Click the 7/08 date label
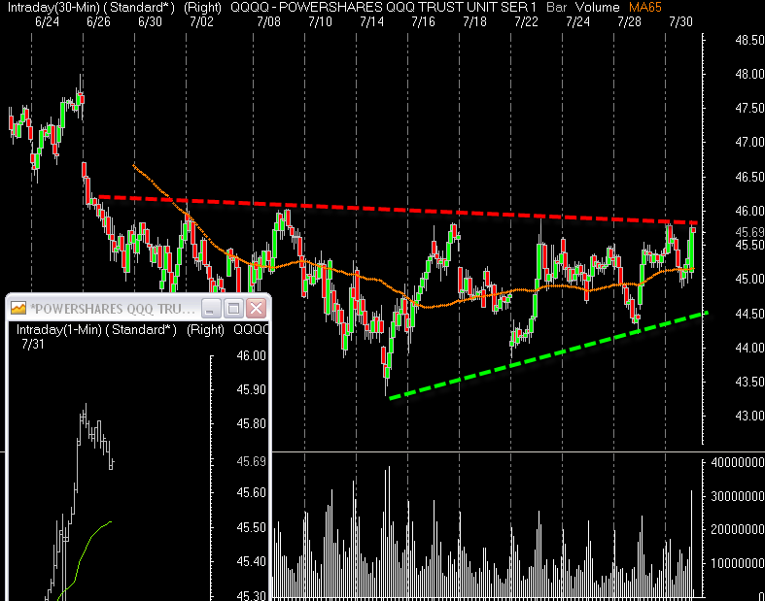 tap(269, 22)
